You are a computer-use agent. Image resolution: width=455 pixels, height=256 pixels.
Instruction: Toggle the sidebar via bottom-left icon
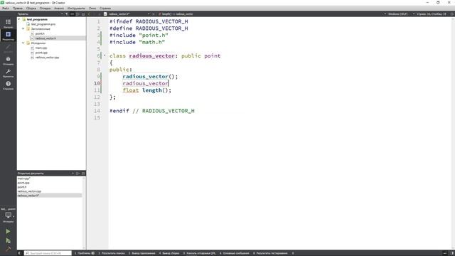point(20,253)
